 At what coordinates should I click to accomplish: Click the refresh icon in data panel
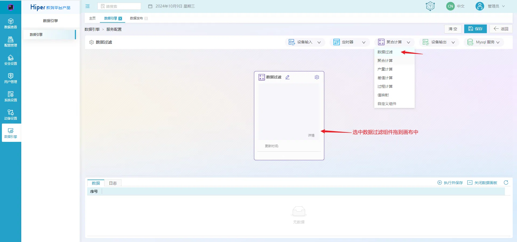tap(506, 183)
